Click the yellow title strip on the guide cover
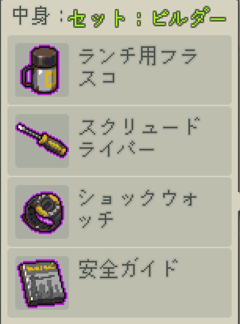 coord(41,268)
